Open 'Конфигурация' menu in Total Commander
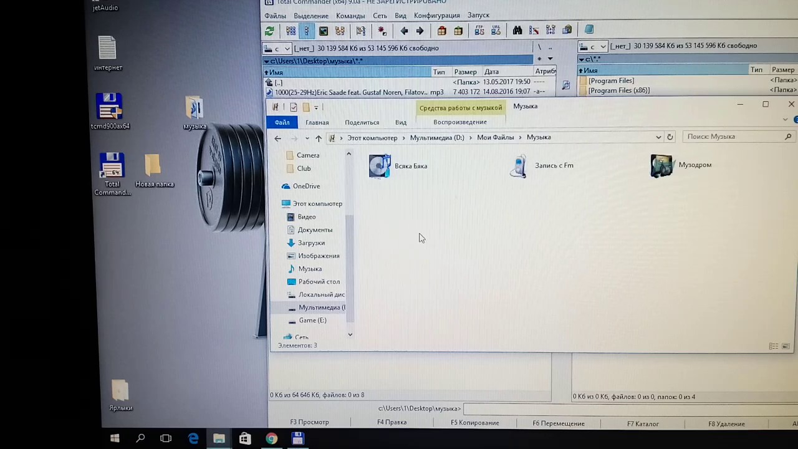This screenshot has height=449, width=798. click(436, 16)
